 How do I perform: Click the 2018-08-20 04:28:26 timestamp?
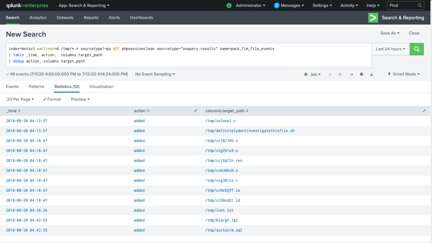point(27,210)
